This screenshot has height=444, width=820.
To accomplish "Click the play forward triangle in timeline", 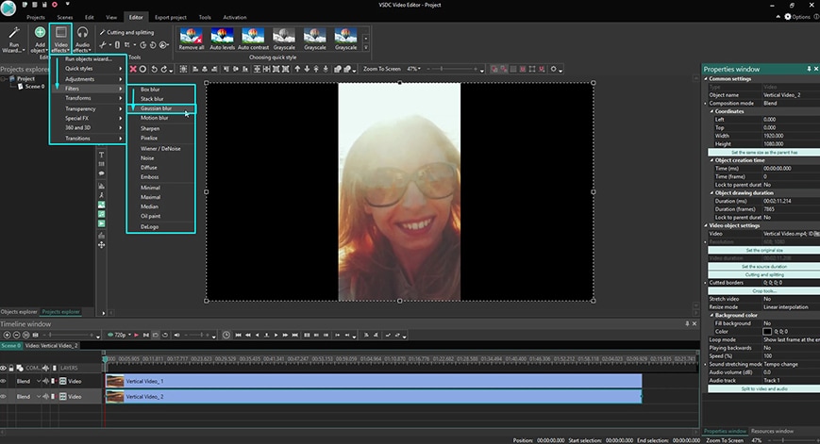I will pos(276,335).
